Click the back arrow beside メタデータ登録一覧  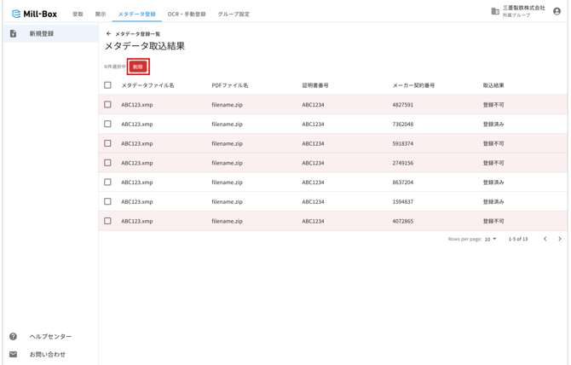108,34
